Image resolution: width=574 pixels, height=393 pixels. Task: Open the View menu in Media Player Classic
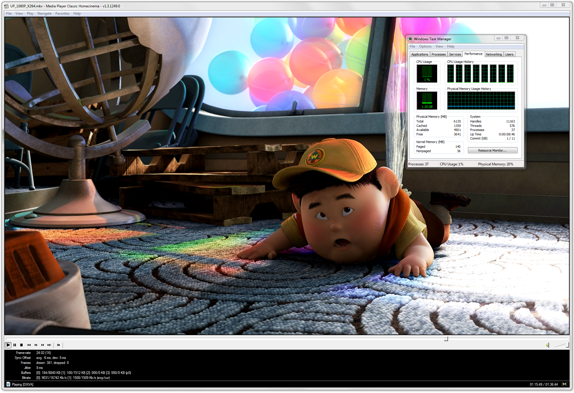pyautogui.click(x=19, y=14)
